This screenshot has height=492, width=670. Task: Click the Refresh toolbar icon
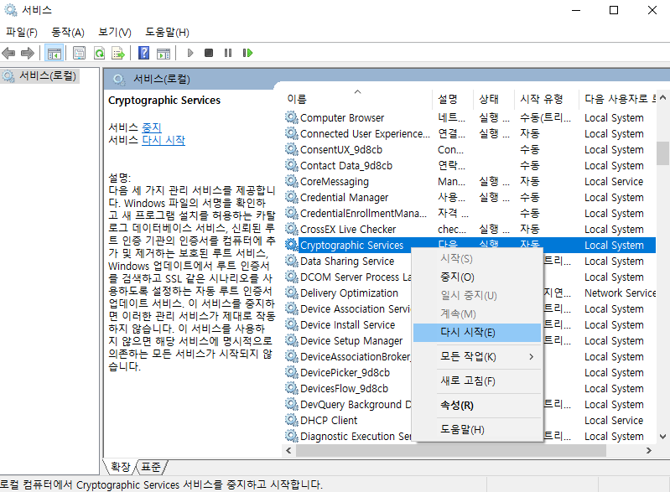click(99, 53)
